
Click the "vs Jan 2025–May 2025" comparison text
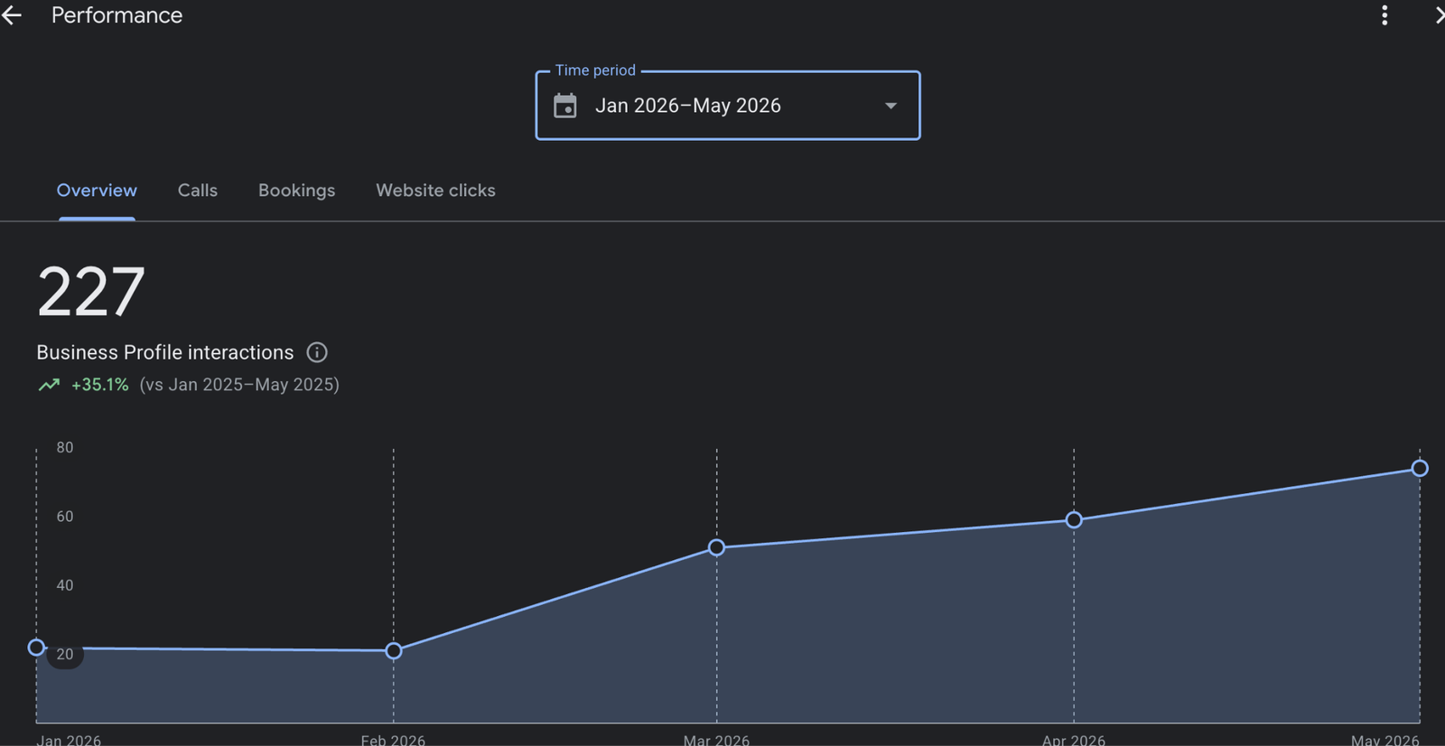(239, 385)
